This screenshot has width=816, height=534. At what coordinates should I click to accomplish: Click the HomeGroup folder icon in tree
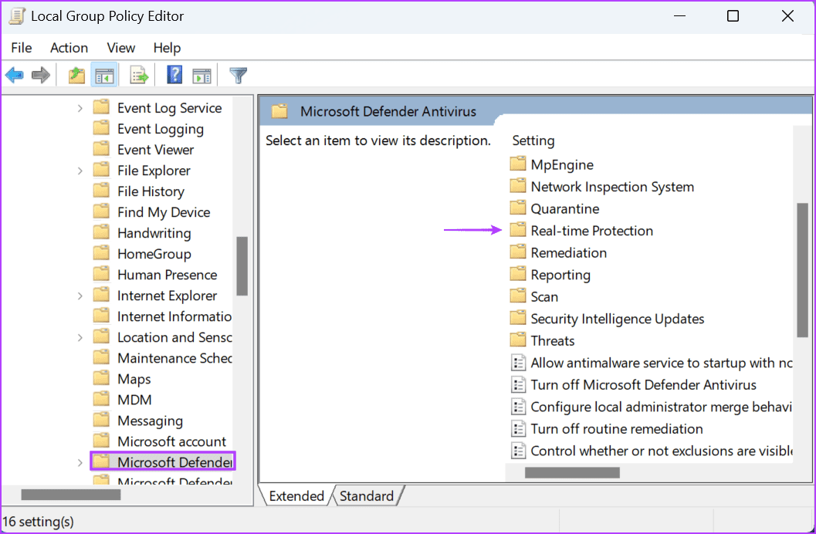point(101,253)
